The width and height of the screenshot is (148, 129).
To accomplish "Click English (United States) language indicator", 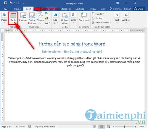I will (x=45, y=127).
